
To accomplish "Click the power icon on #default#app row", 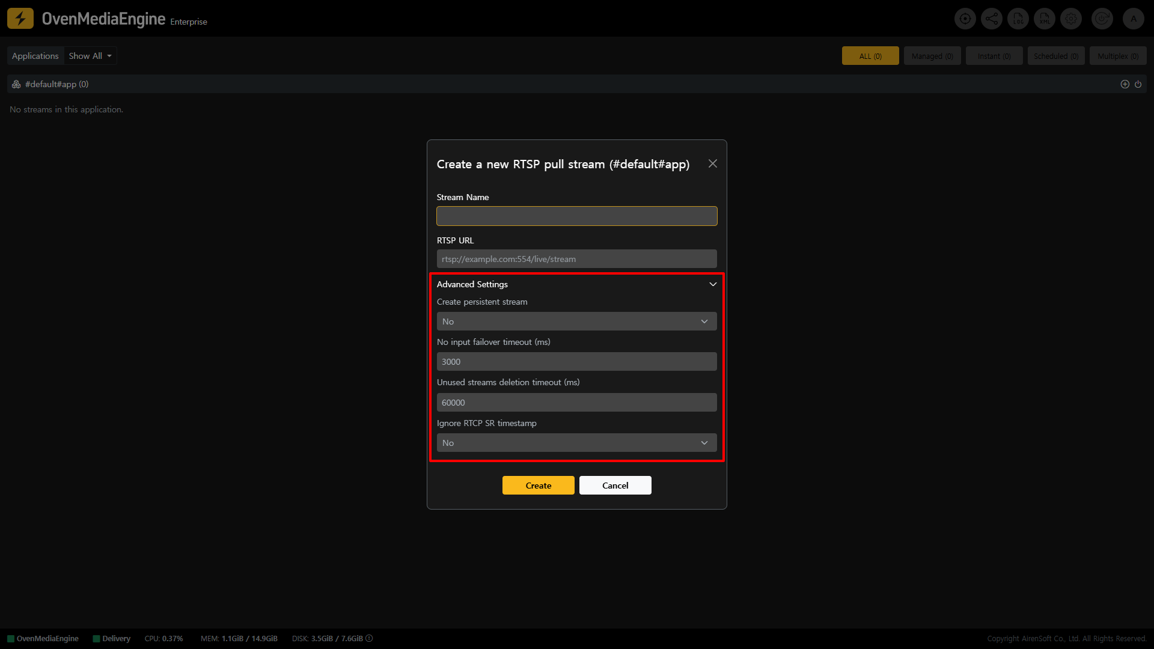I will pyautogui.click(x=1138, y=84).
